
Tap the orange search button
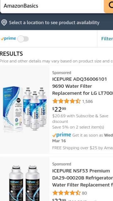pyautogui.click(x=109, y=6)
